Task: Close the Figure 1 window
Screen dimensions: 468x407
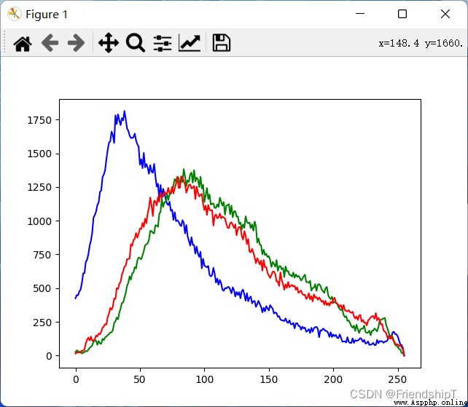Action: [445, 14]
